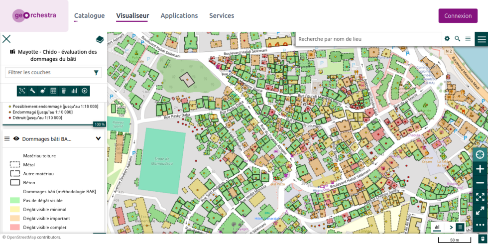This screenshot has width=488, height=244.
Task: Open the Catalogue tab
Action: point(89,15)
